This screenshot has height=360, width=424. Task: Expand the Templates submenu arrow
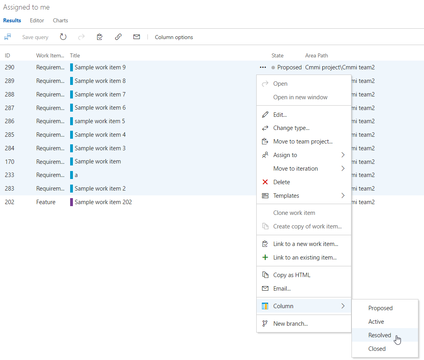[343, 196]
